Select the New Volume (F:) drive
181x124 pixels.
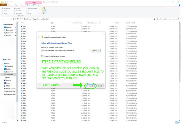click(10, 94)
